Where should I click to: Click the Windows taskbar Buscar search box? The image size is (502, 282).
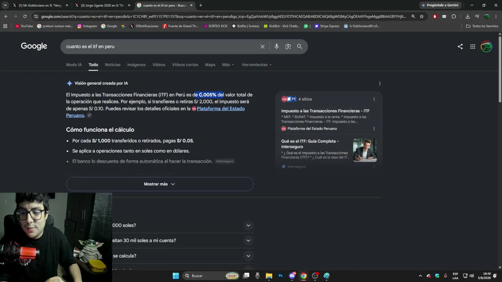[212, 276]
